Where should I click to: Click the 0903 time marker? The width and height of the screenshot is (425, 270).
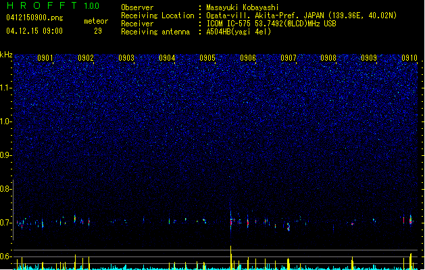(x=126, y=58)
